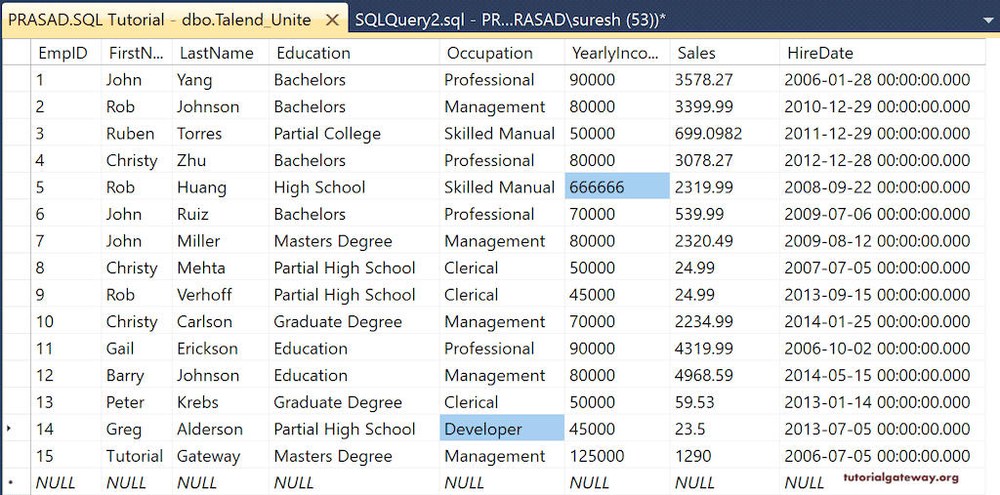1000x495 pixels.
Task: Select the Tutorial first name cell
Action: click(x=135, y=456)
